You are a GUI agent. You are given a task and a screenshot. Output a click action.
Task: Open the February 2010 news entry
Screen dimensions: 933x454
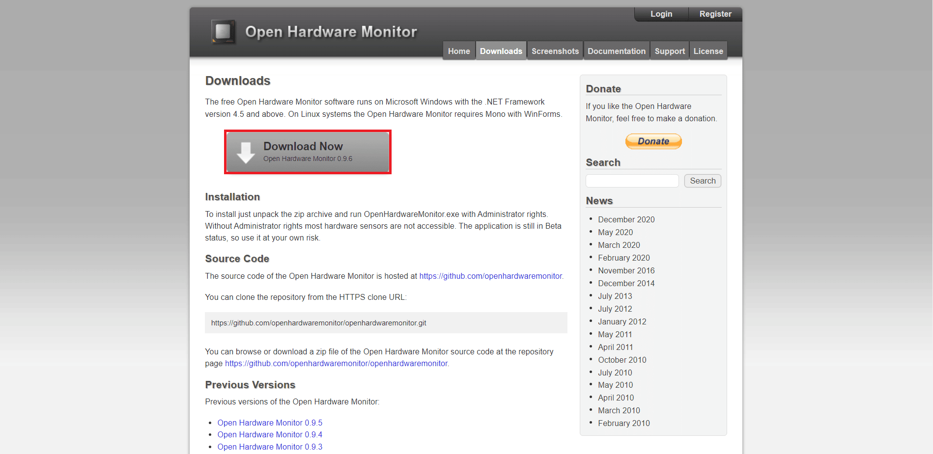(624, 423)
